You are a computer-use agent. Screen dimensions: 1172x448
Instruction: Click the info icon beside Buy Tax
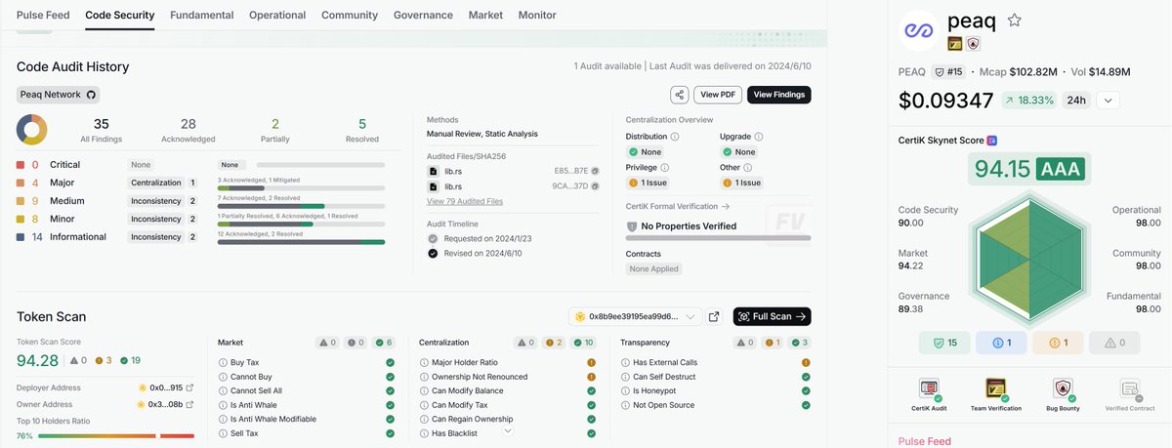point(223,363)
